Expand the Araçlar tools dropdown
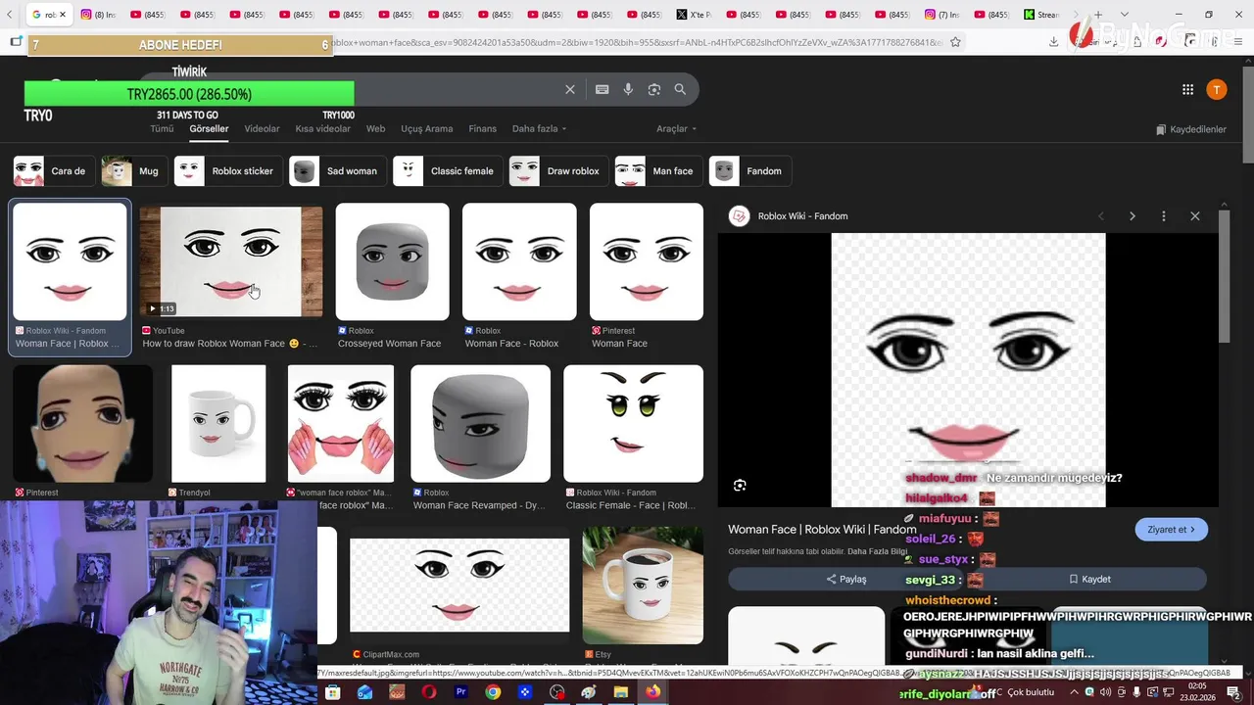Screen dimensions: 1254x705 [676, 128]
